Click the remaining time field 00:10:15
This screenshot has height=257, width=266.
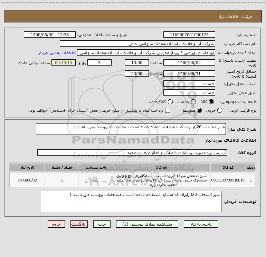[x=64, y=62]
